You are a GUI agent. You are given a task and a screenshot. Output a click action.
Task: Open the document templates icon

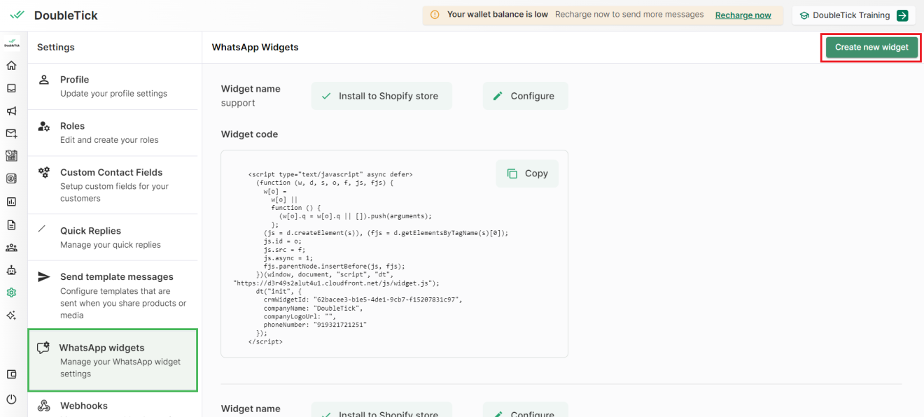click(11, 225)
